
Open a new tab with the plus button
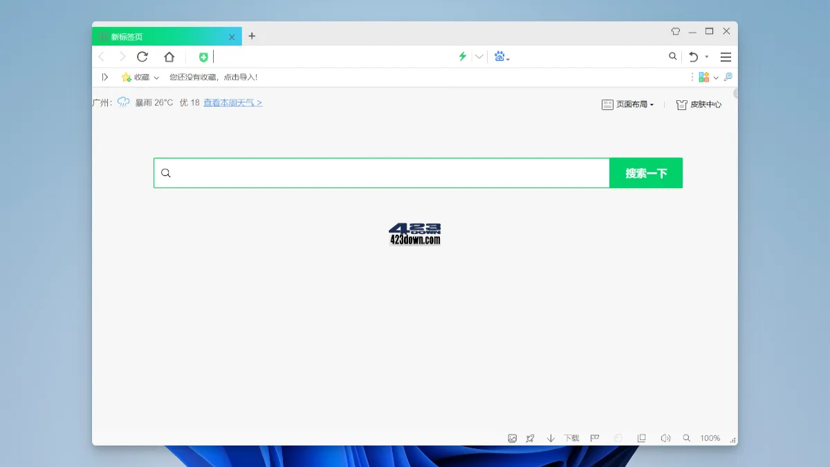point(252,36)
